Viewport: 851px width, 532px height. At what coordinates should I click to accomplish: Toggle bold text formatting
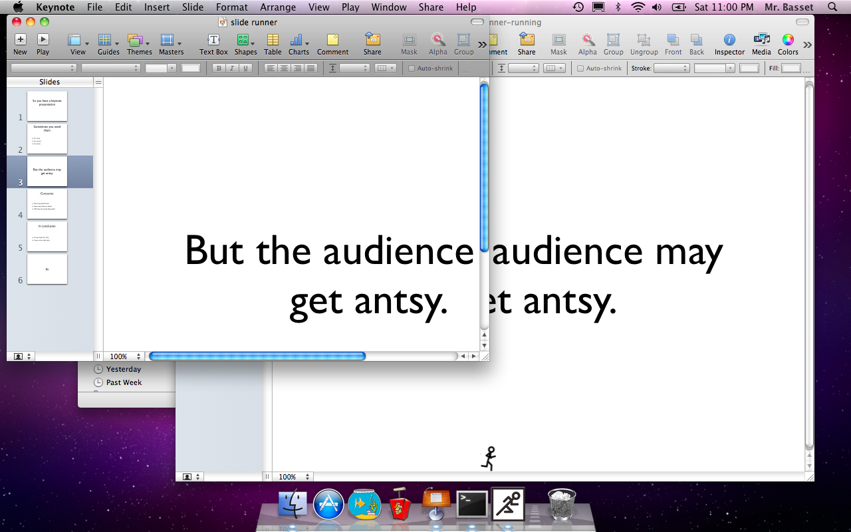[219, 68]
